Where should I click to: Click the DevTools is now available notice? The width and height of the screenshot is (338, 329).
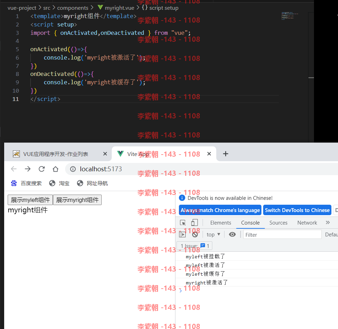click(x=230, y=198)
